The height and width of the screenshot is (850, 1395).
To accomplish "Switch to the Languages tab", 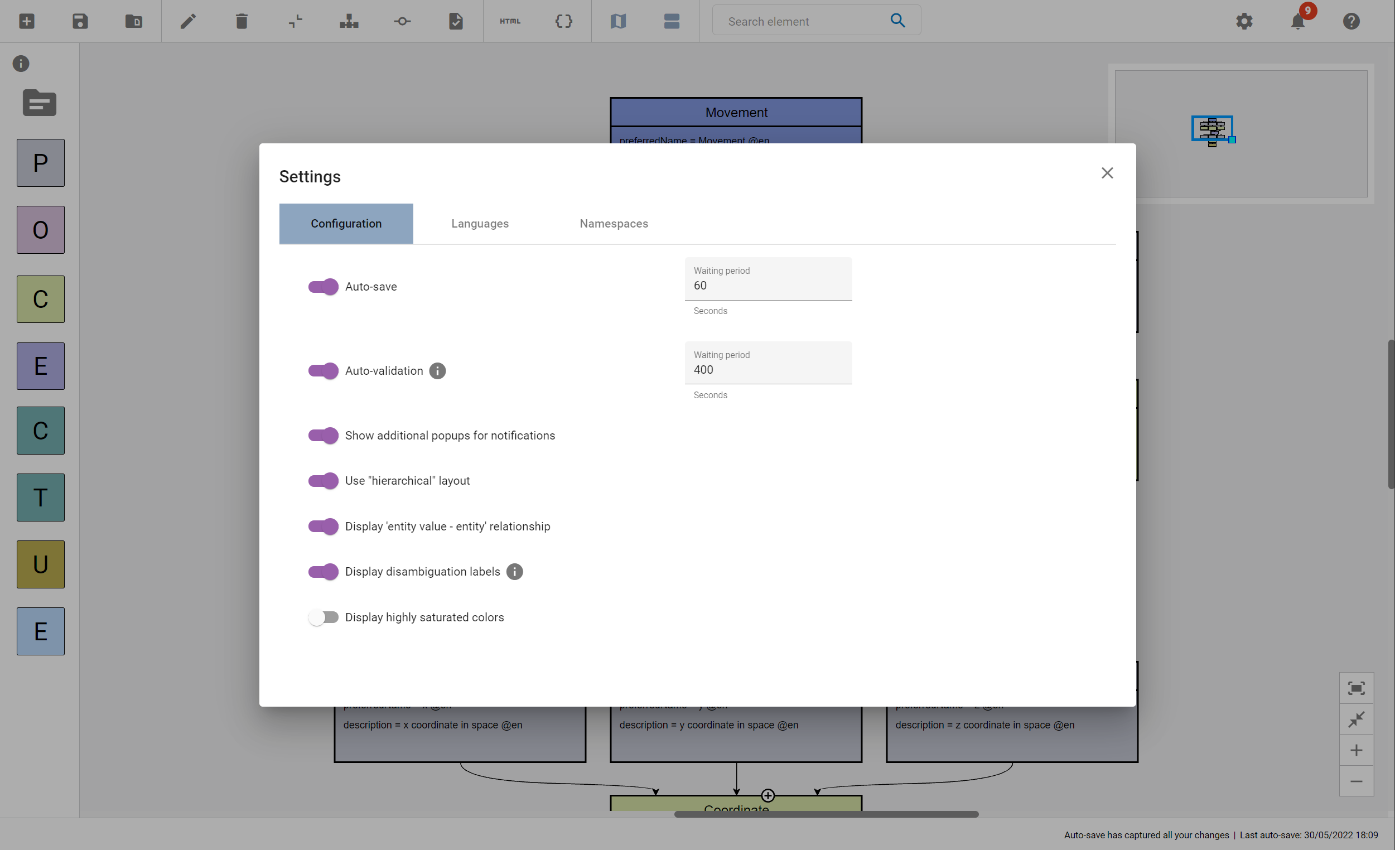I will click(x=479, y=223).
